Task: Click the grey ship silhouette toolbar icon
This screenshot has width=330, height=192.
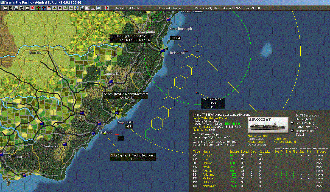Action: 71,8
